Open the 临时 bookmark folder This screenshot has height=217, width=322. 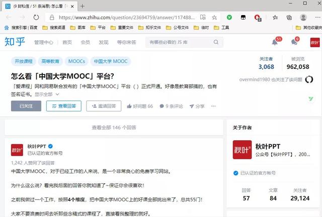(x=201, y=28)
